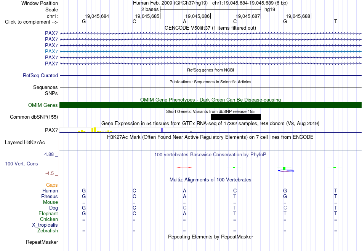
Task: Click the PhyloP Basewise Conservation title
Action: [x=210, y=155]
